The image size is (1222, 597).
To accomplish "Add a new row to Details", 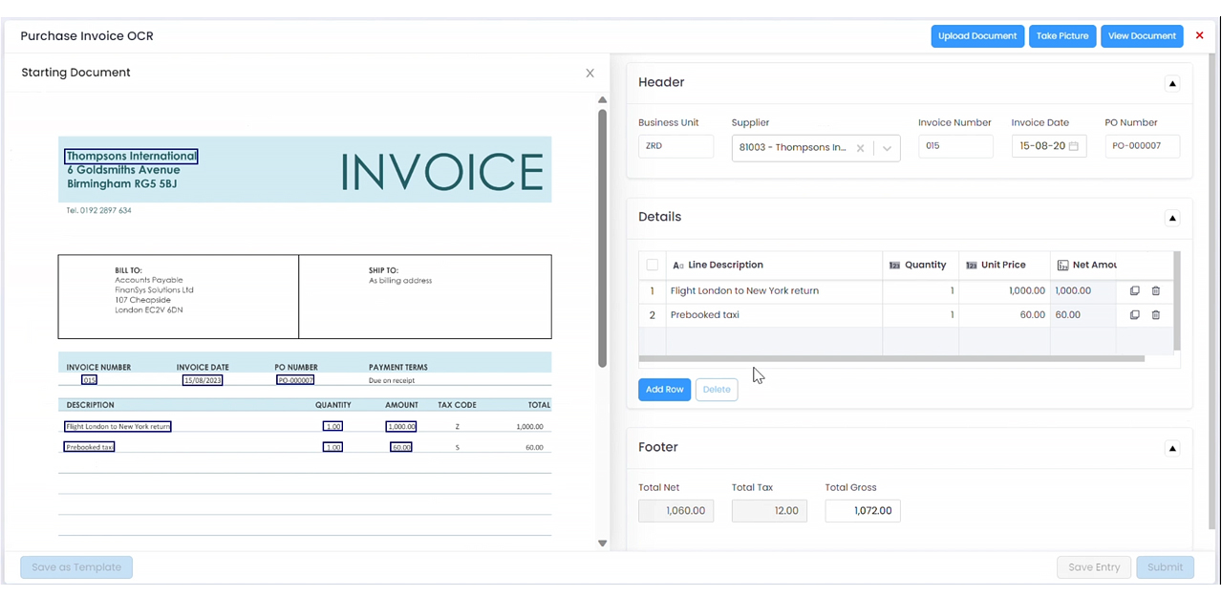I will pos(664,390).
